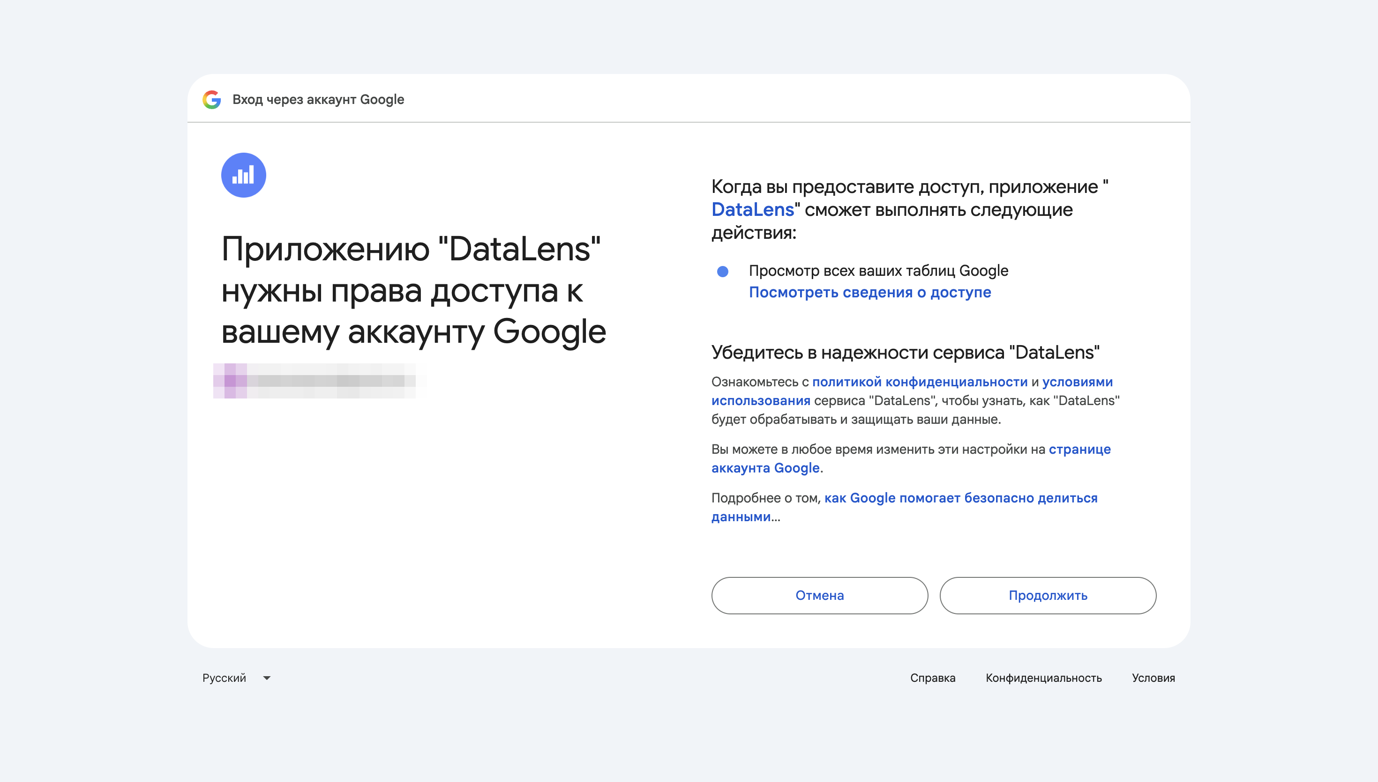Click the 'Убедитесь в надежности сервиса' heading
Image resolution: width=1378 pixels, height=782 pixels.
point(905,352)
